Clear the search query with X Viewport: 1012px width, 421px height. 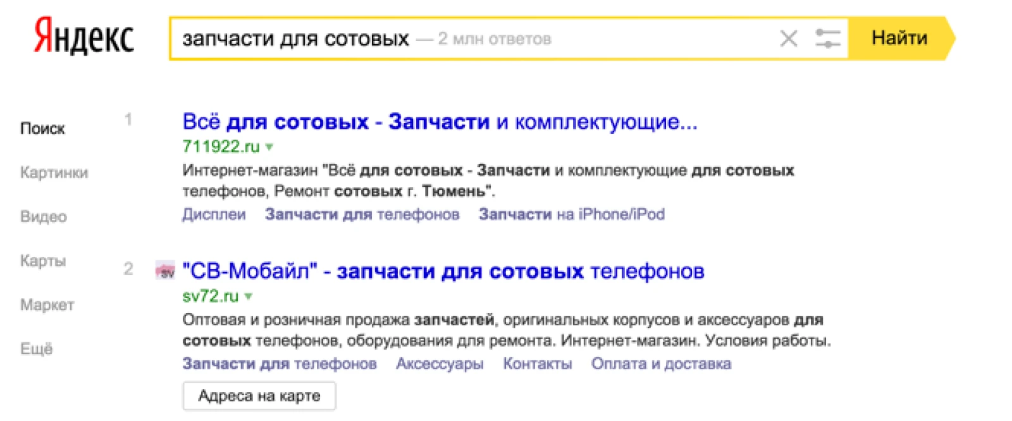pyautogui.click(x=788, y=39)
